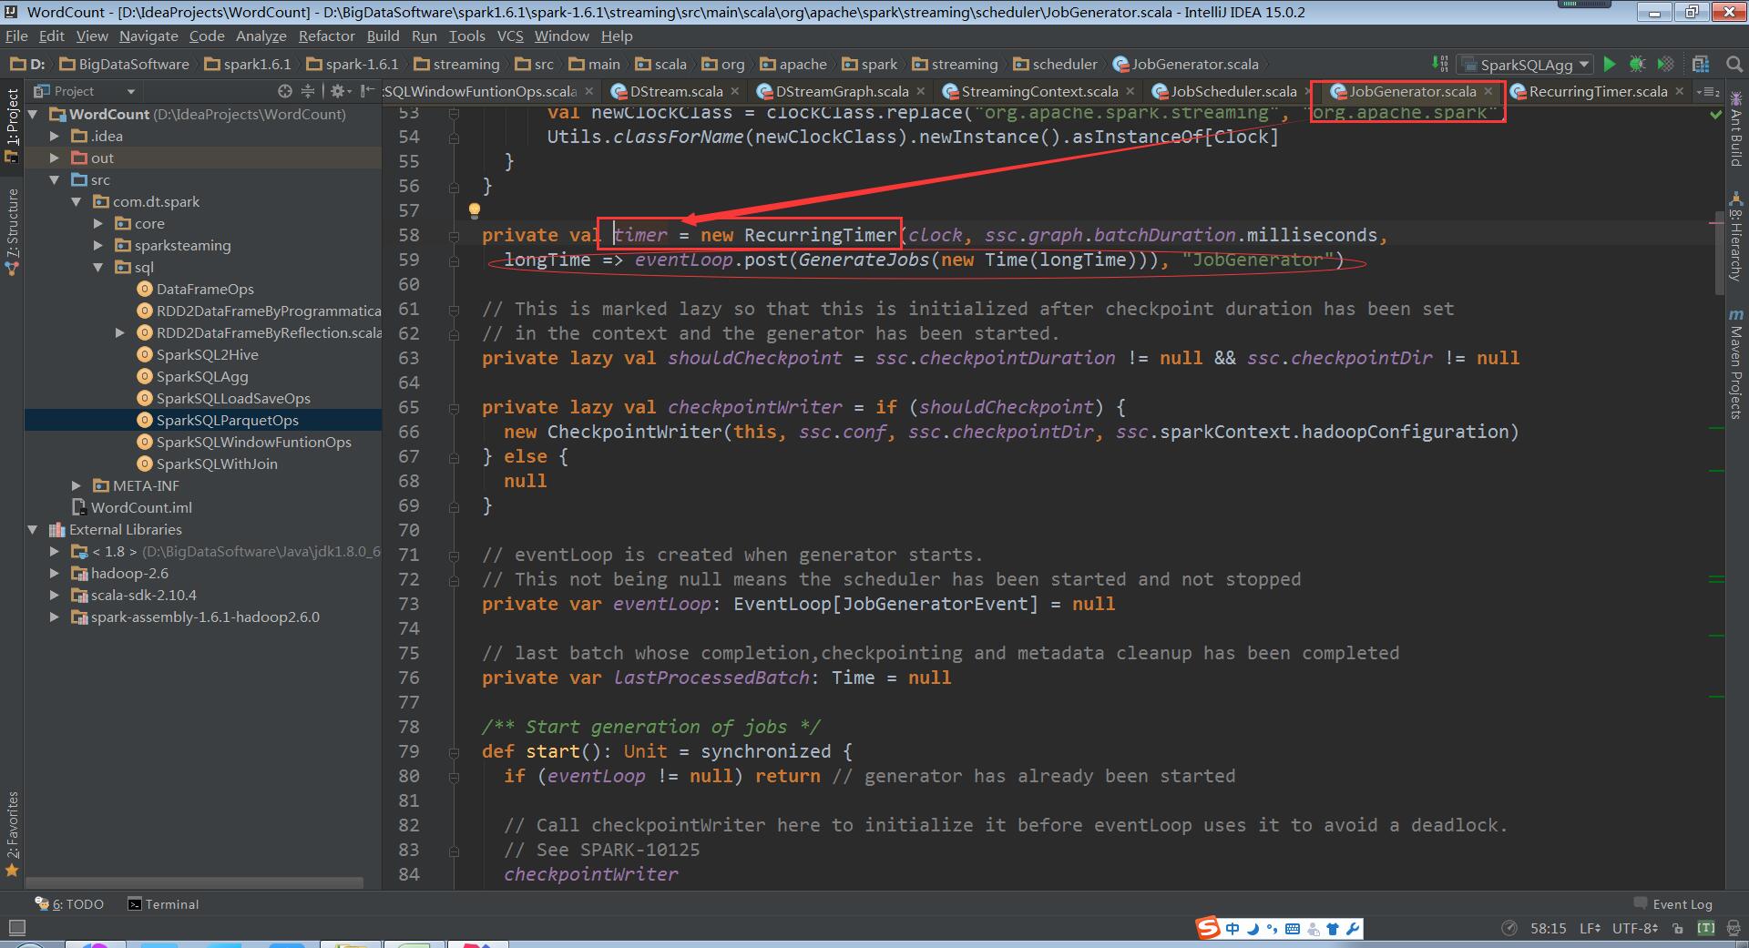The width and height of the screenshot is (1749, 948).
Task: Open the Event Log
Action: [x=1673, y=904]
